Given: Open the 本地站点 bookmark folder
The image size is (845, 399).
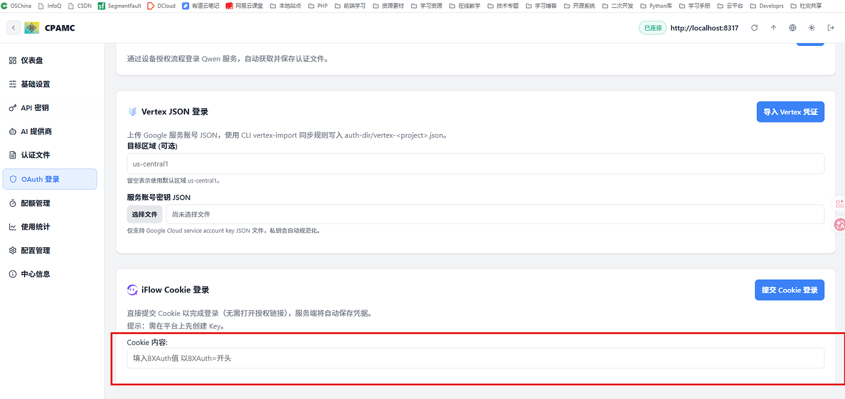Looking at the screenshot, I should 285,6.
